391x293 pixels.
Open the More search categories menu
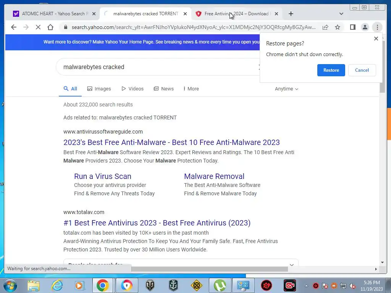point(191,89)
